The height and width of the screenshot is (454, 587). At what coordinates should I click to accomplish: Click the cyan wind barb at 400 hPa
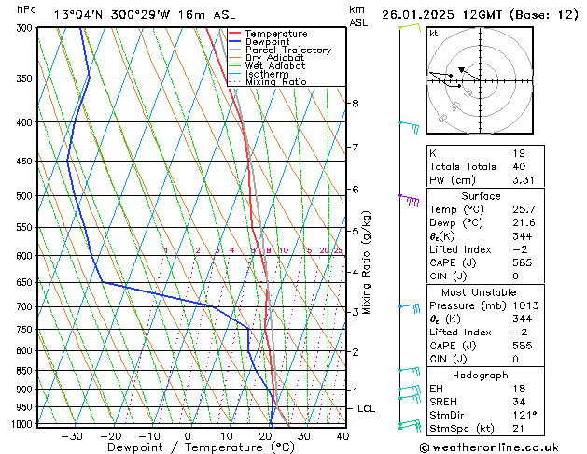[x=410, y=123]
